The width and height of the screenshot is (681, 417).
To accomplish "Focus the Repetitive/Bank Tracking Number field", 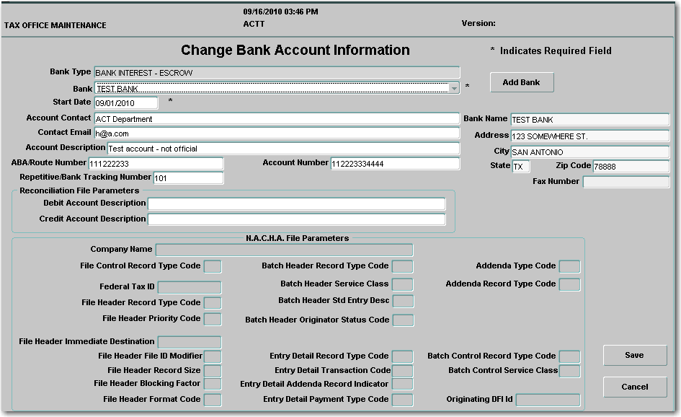I will [x=188, y=177].
